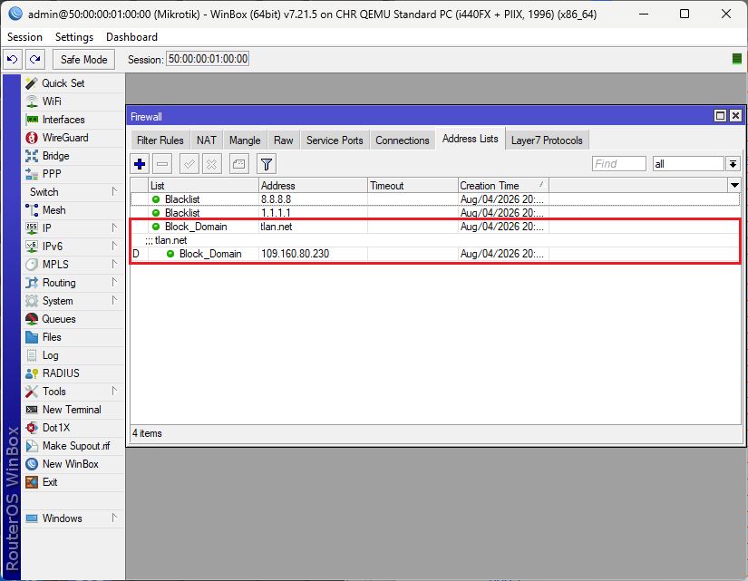Open the Interfaces list
This screenshot has width=748, height=581.
pos(73,120)
